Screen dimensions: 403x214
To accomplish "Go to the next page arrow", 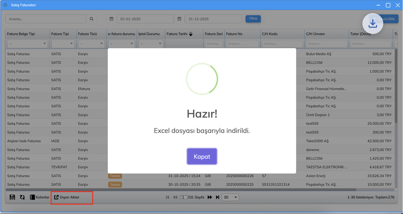I will click(x=210, y=197).
